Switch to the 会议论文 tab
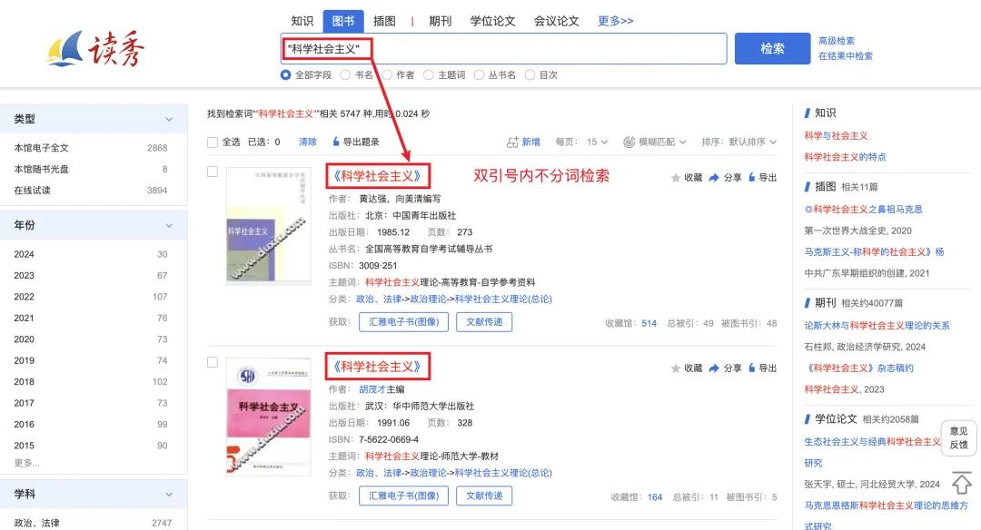 [x=556, y=21]
